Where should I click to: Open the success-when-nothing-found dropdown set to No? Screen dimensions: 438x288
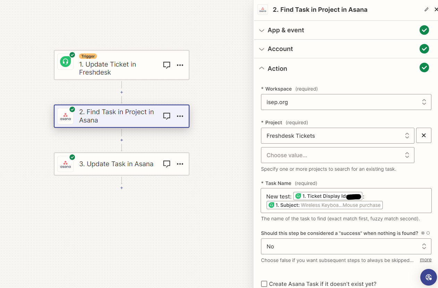(x=346, y=246)
